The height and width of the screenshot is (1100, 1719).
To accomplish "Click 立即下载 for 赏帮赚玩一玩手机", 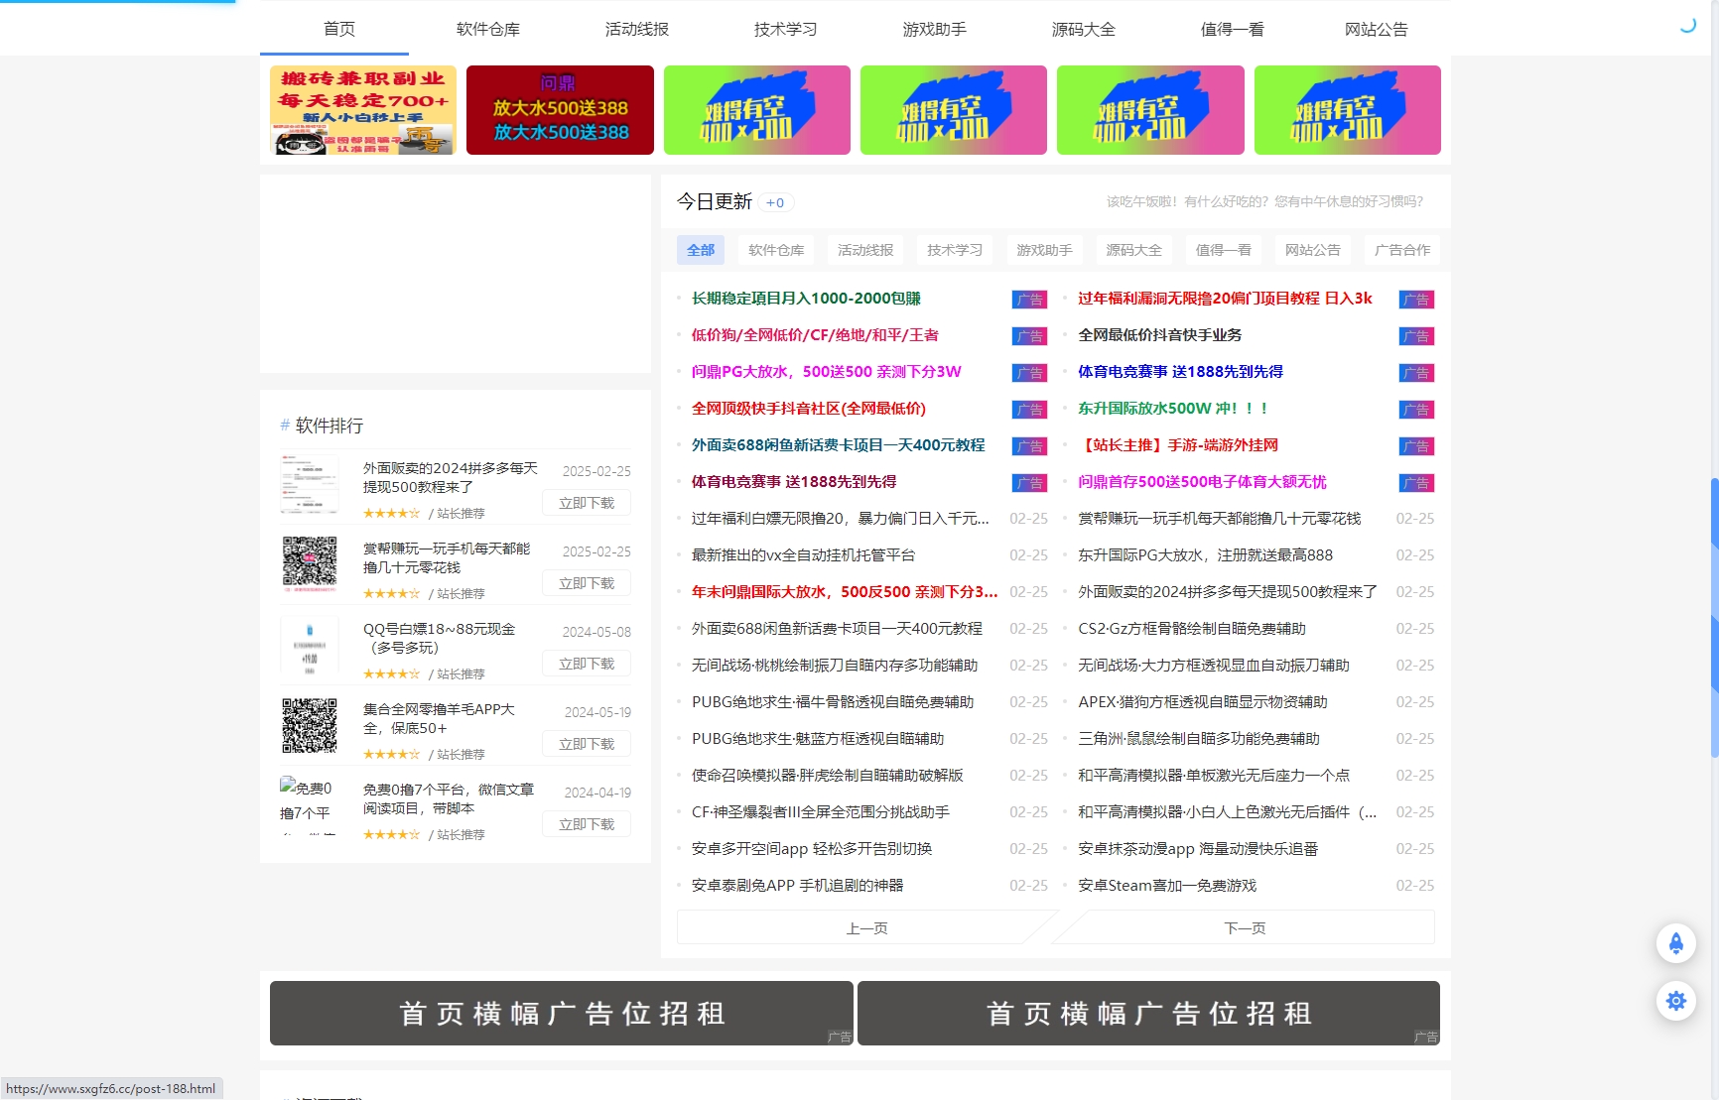I will point(587,583).
